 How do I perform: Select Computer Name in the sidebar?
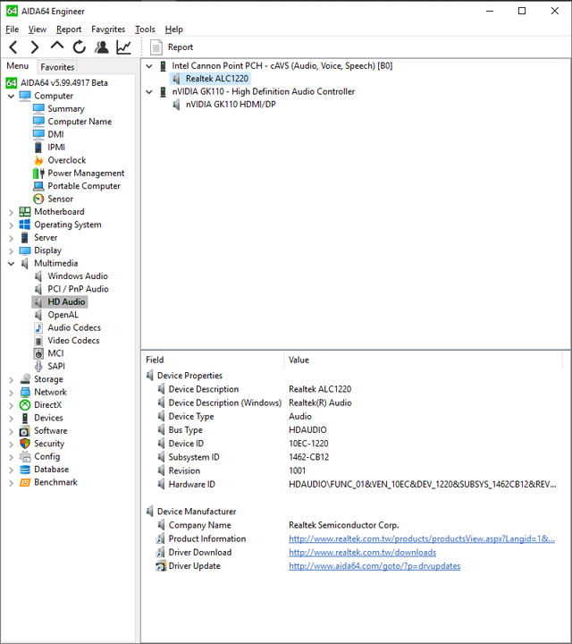(x=80, y=122)
